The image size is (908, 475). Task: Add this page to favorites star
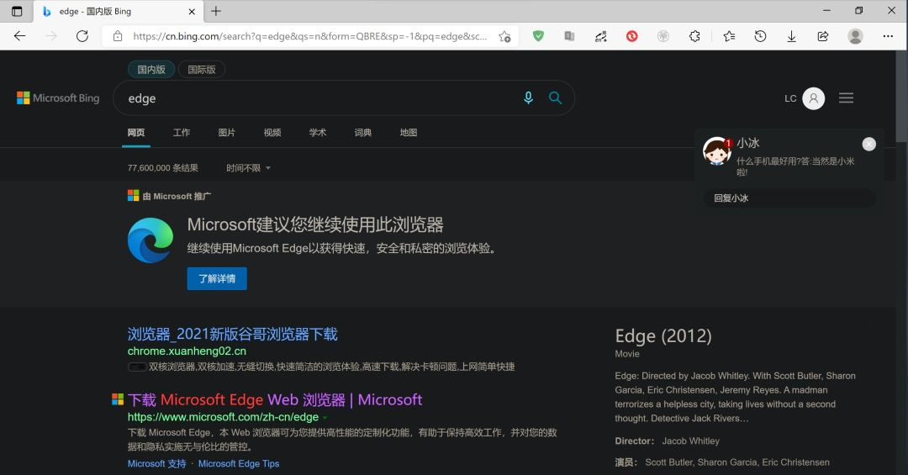point(504,36)
